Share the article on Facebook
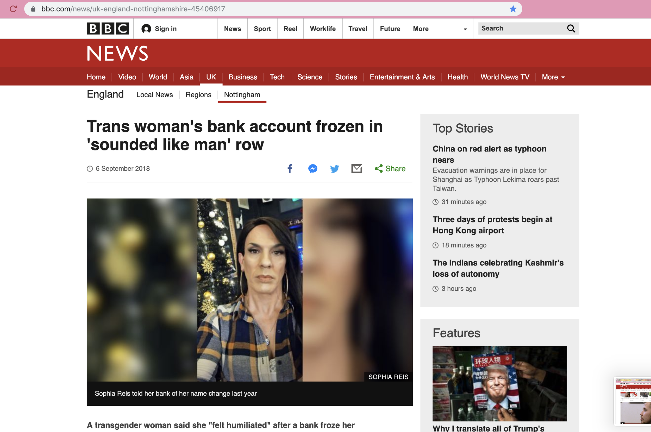 pyautogui.click(x=290, y=169)
